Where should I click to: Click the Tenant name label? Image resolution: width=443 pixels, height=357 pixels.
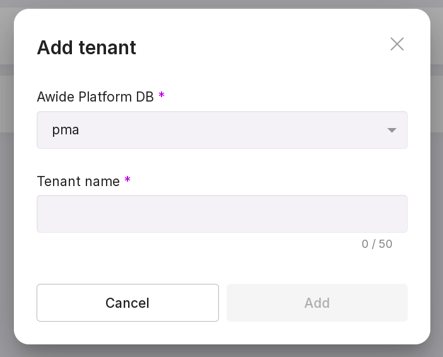coord(78,181)
